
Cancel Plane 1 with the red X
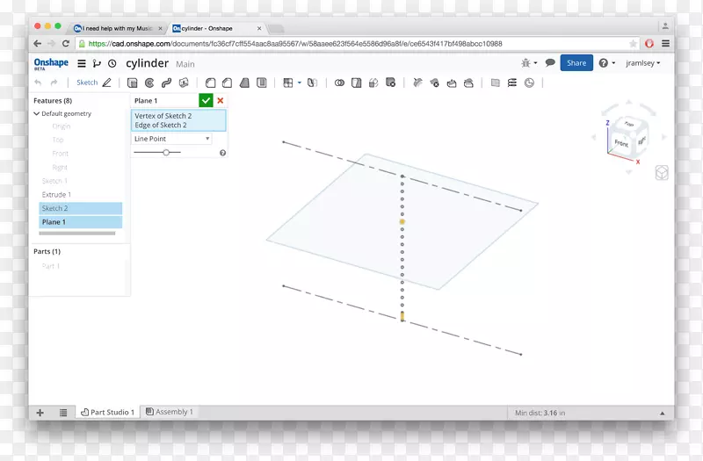pyautogui.click(x=221, y=101)
